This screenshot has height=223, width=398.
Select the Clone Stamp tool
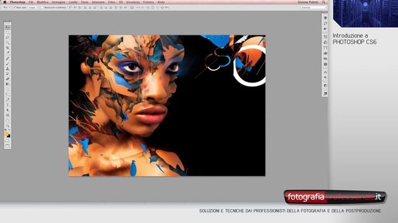pos(7,69)
